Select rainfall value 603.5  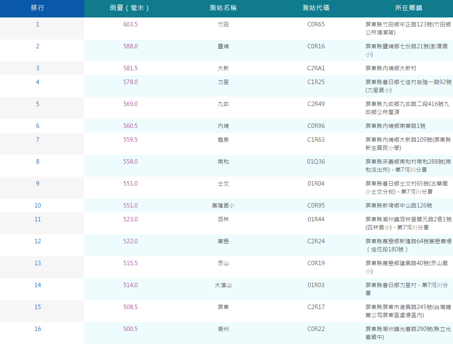tap(130, 24)
